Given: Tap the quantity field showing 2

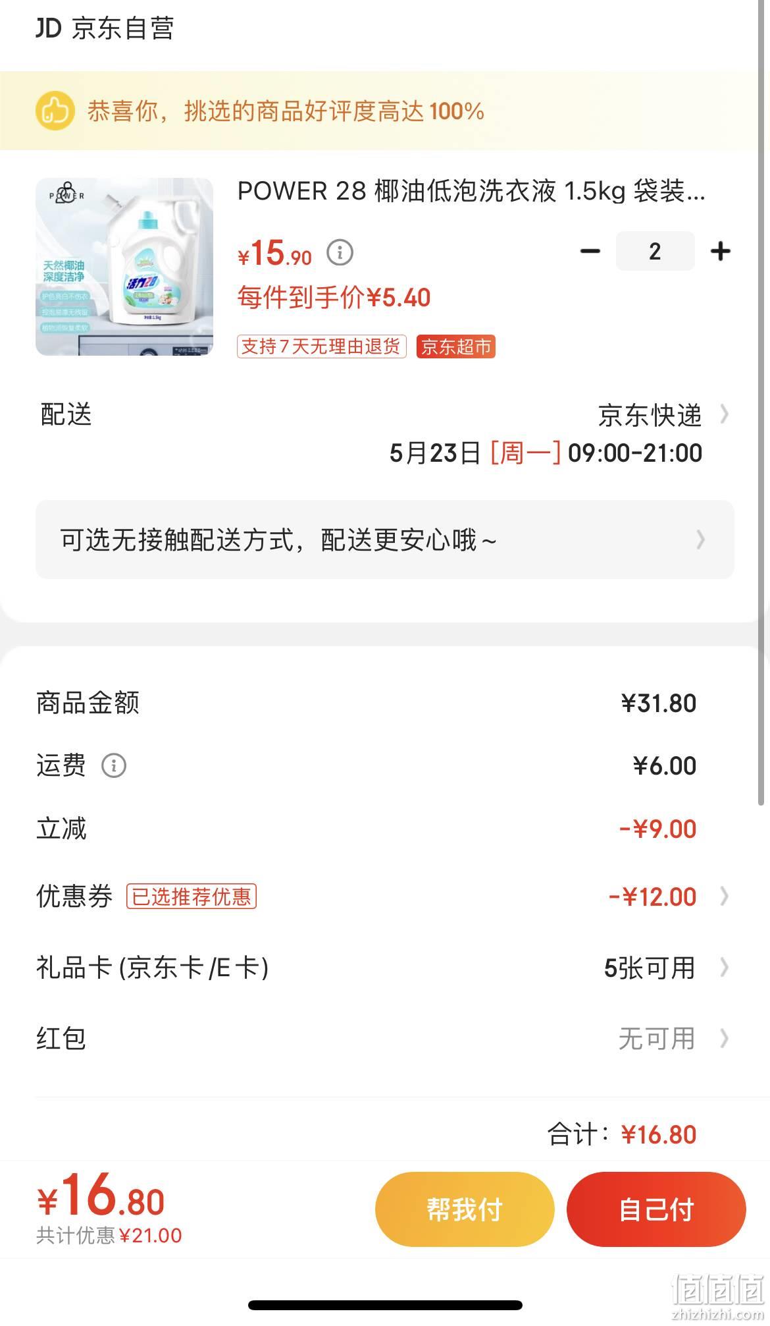Looking at the screenshot, I should coord(655,251).
